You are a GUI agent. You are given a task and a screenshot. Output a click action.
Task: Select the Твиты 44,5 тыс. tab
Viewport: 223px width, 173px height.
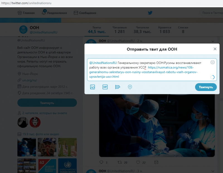97,30
